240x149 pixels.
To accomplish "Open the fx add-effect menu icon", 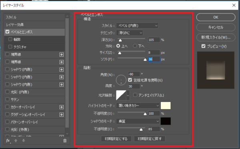I will pyautogui.click(x=8, y=141).
